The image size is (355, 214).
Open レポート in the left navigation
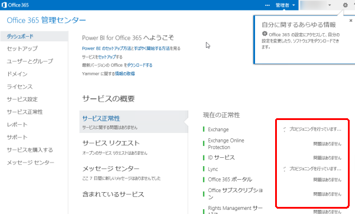(x=17, y=124)
